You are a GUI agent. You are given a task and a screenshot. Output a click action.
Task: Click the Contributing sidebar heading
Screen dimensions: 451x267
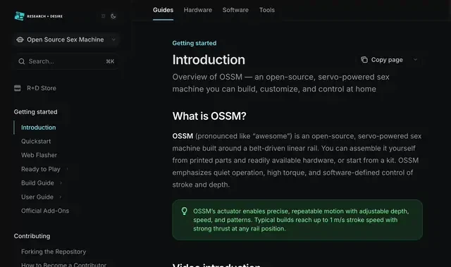pyautogui.click(x=32, y=236)
